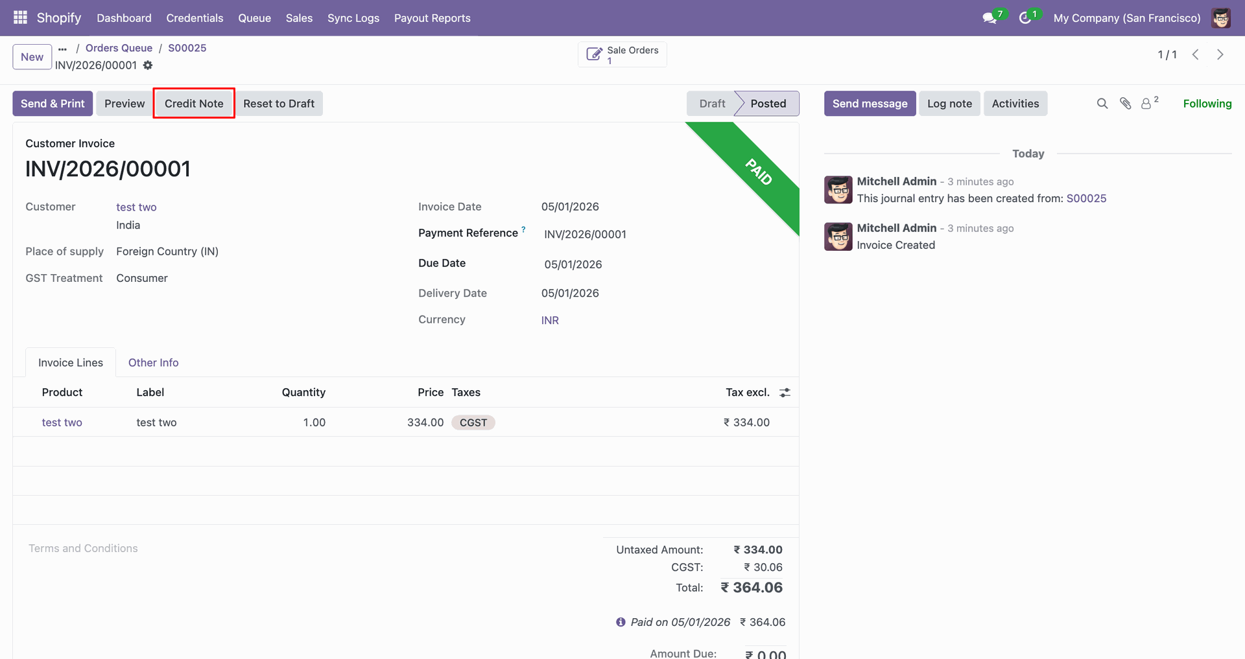Open conversations chat bubble icon
This screenshot has width=1245, height=659.
click(x=990, y=18)
